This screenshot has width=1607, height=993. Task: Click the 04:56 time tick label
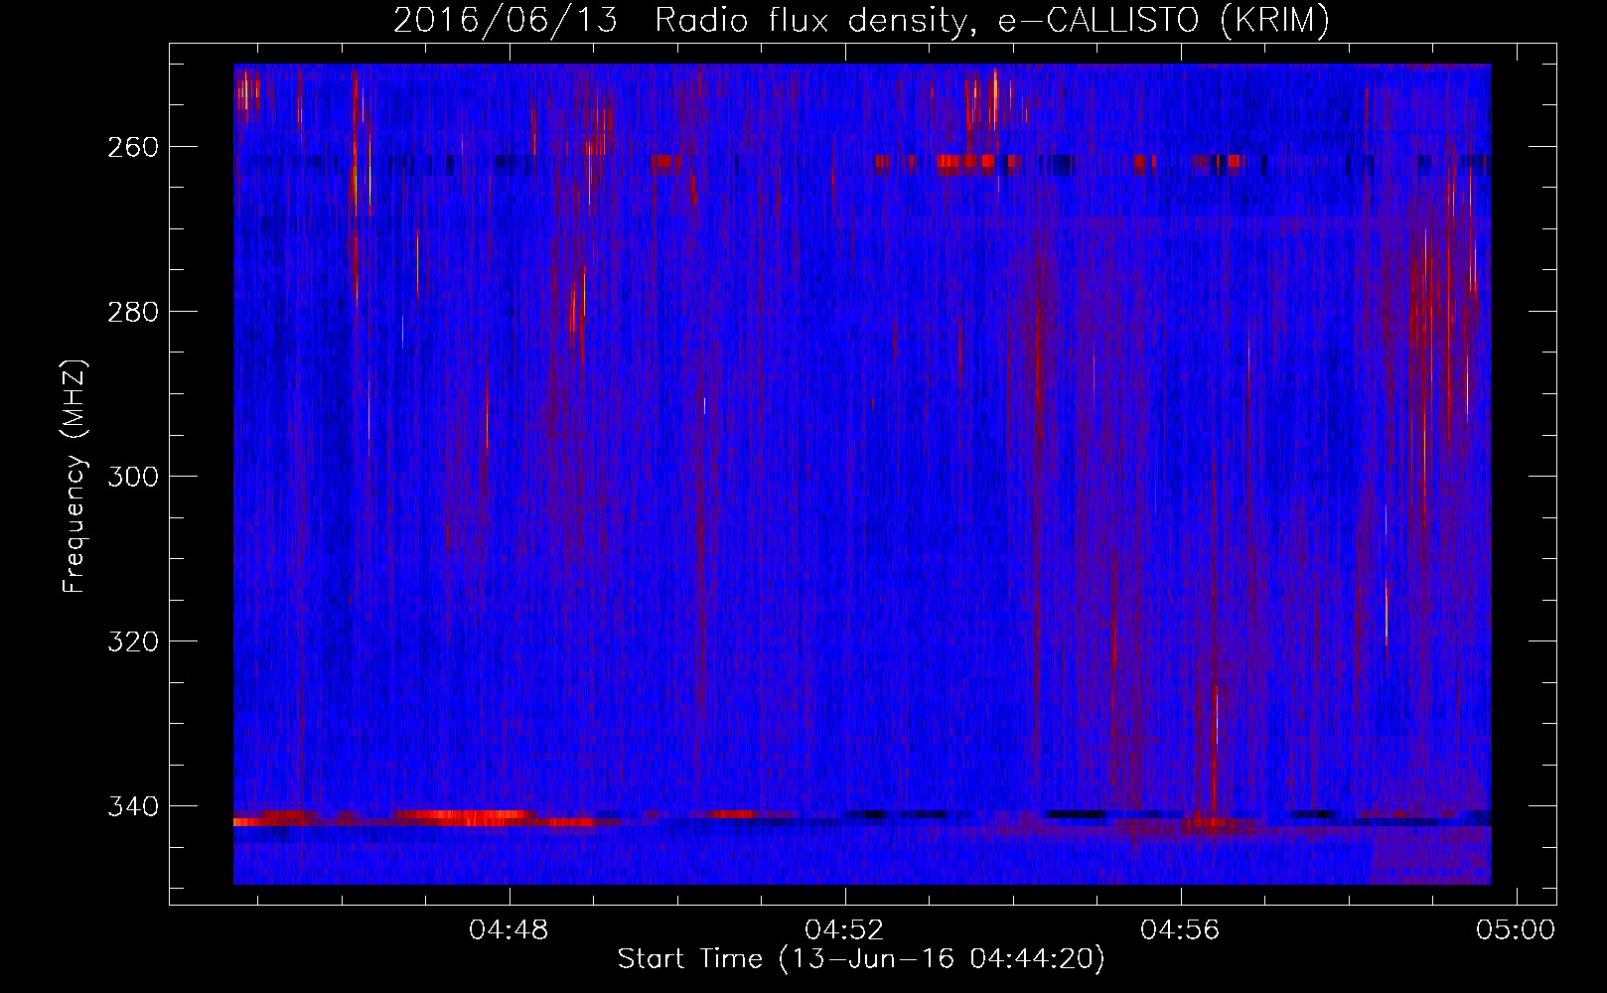click(1180, 930)
